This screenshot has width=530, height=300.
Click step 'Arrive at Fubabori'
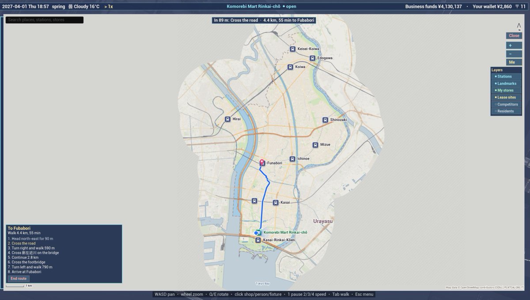pos(25,272)
